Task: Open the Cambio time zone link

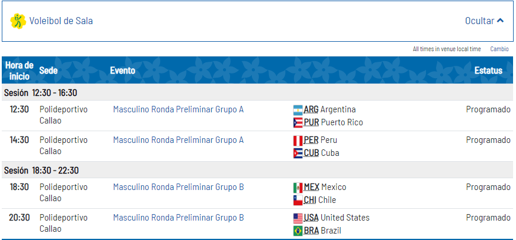Action: [x=499, y=49]
